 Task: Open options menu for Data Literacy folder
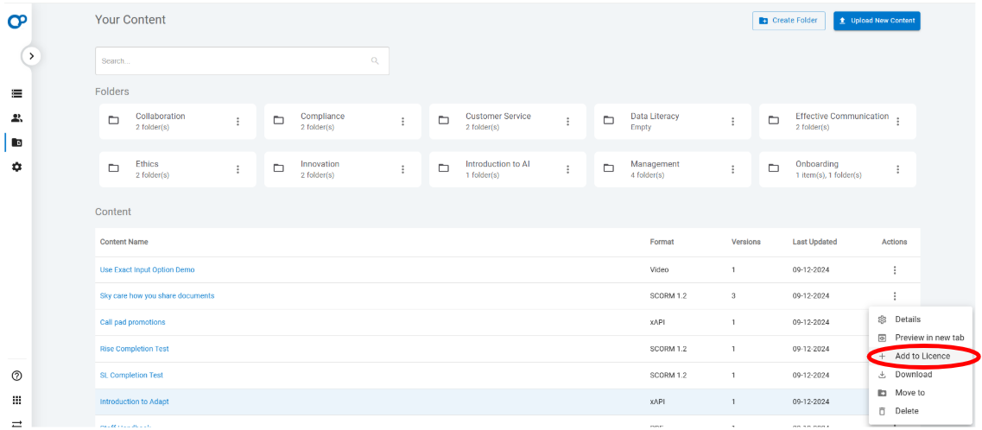point(733,122)
